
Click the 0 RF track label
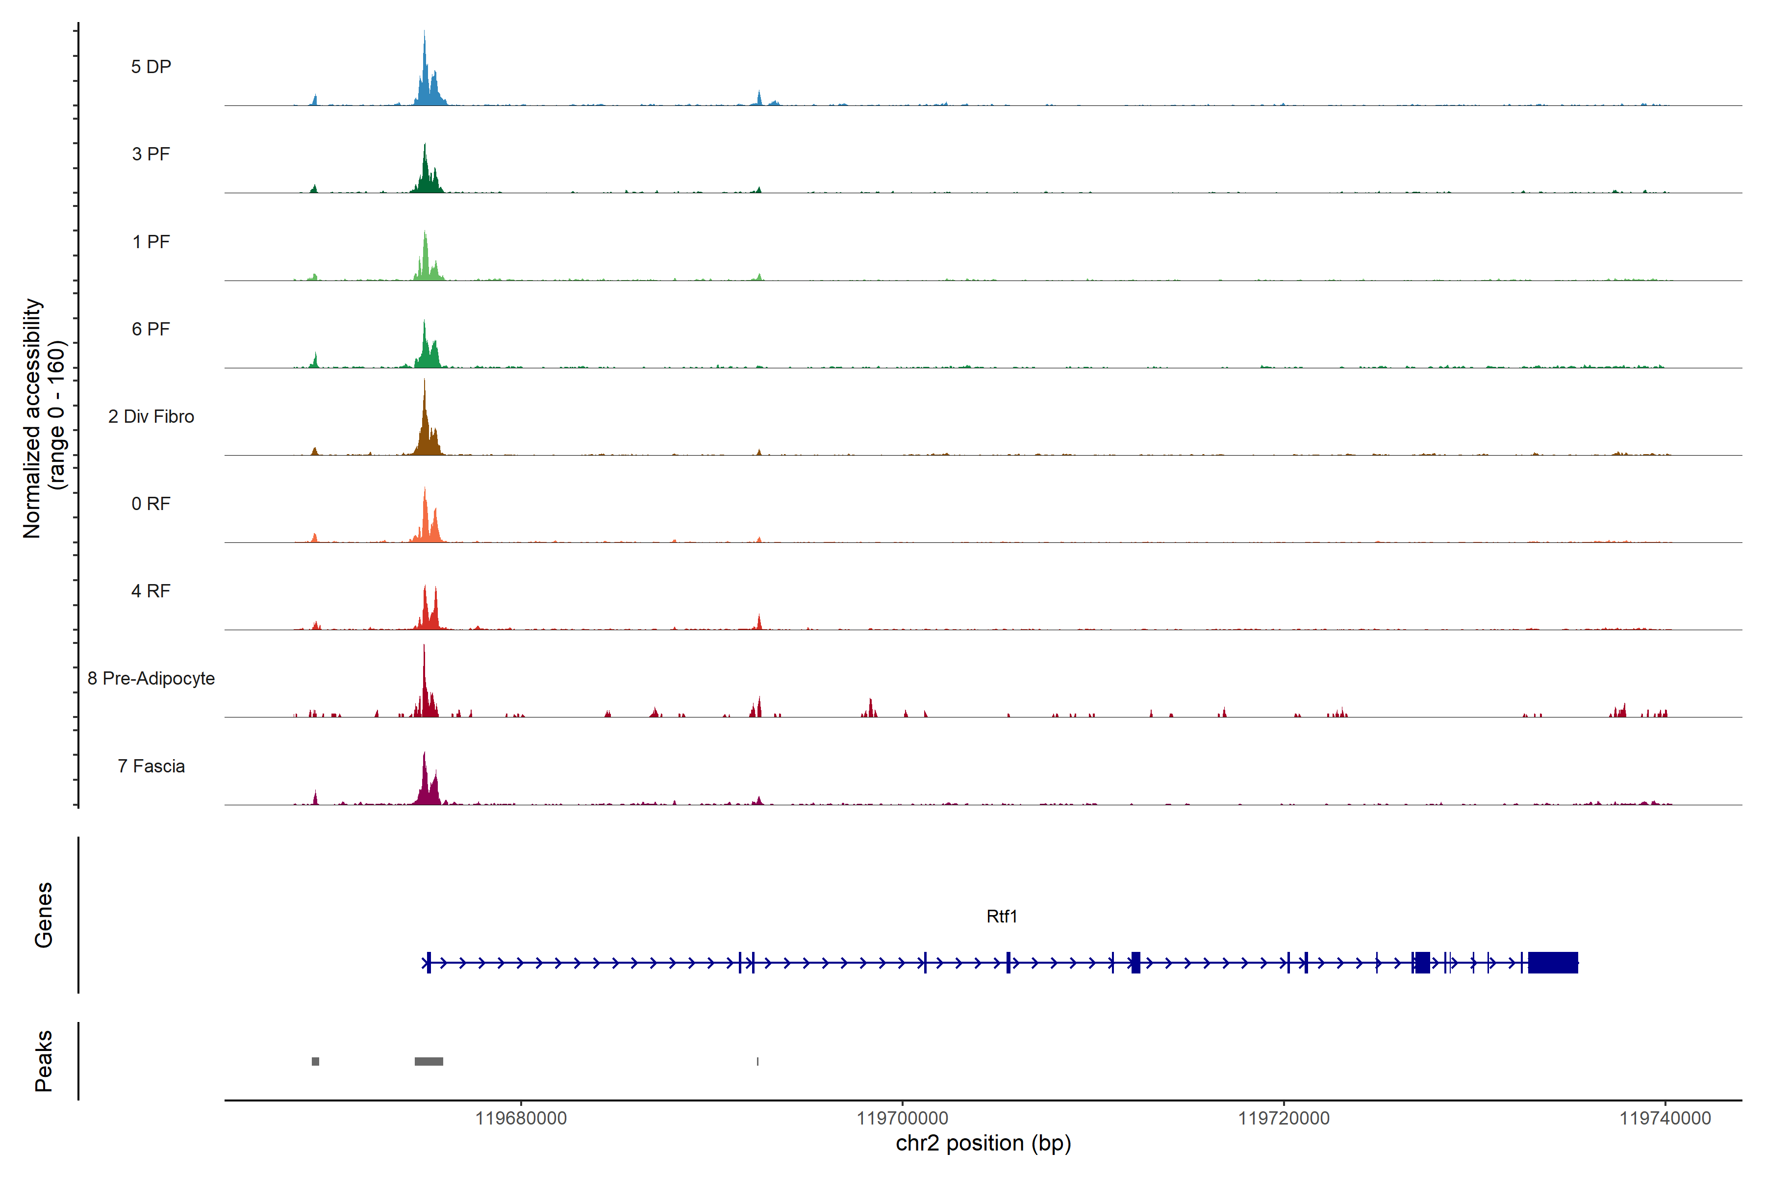pyautogui.click(x=151, y=504)
